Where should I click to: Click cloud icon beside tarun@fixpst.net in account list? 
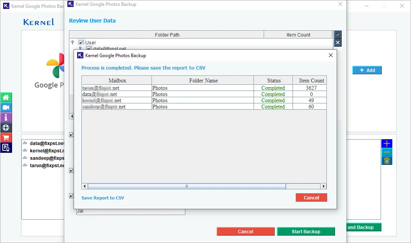[25, 165]
